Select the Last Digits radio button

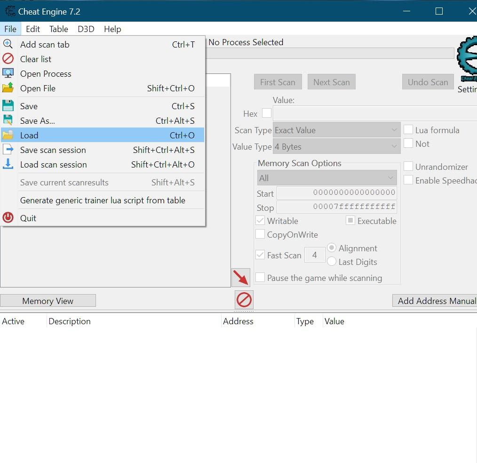point(332,261)
